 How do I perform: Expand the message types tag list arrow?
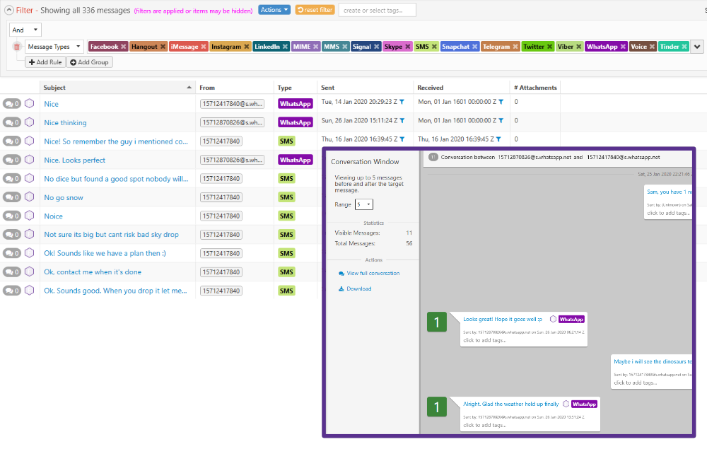click(697, 47)
